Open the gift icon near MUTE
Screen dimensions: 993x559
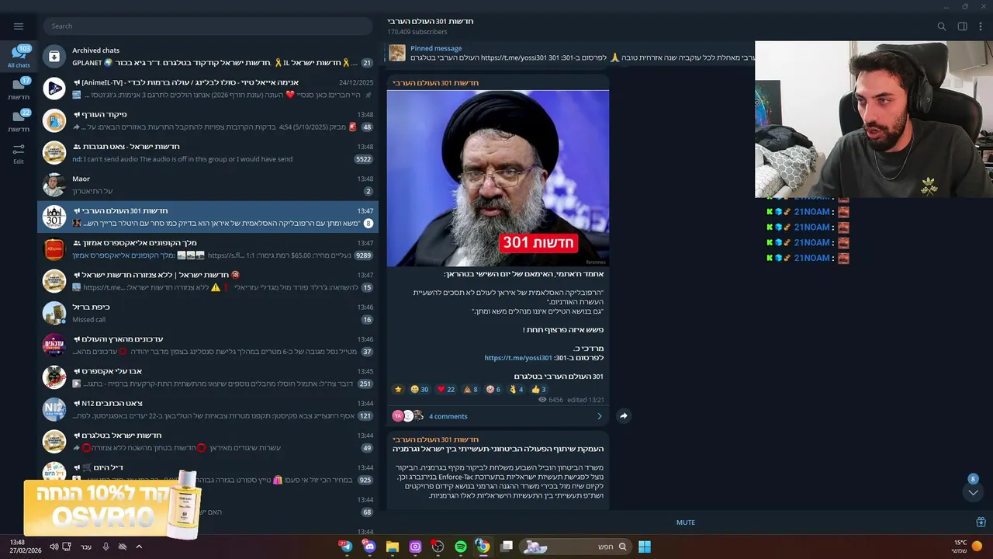(981, 523)
